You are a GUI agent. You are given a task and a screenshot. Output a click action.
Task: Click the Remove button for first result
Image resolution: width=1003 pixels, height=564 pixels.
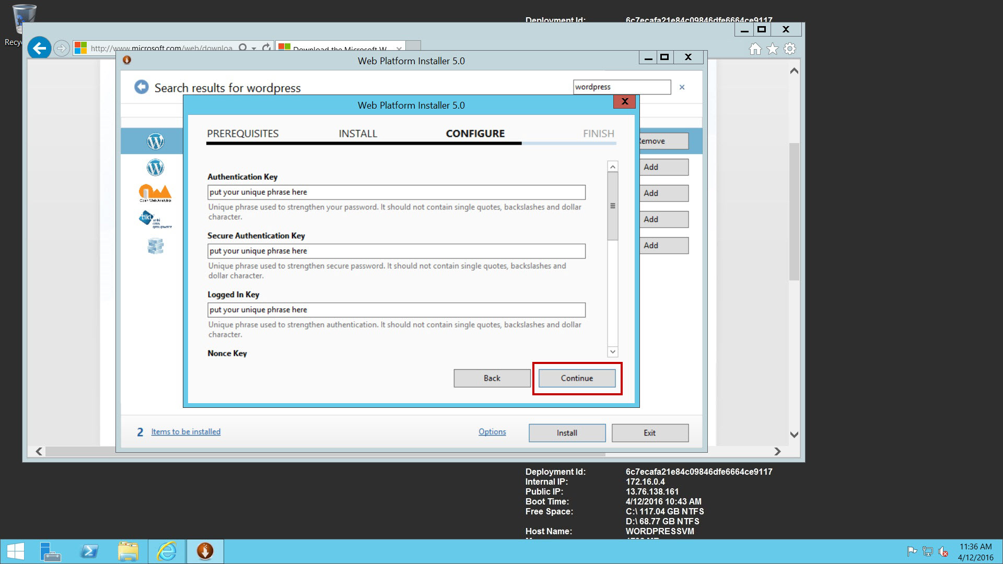coord(663,141)
